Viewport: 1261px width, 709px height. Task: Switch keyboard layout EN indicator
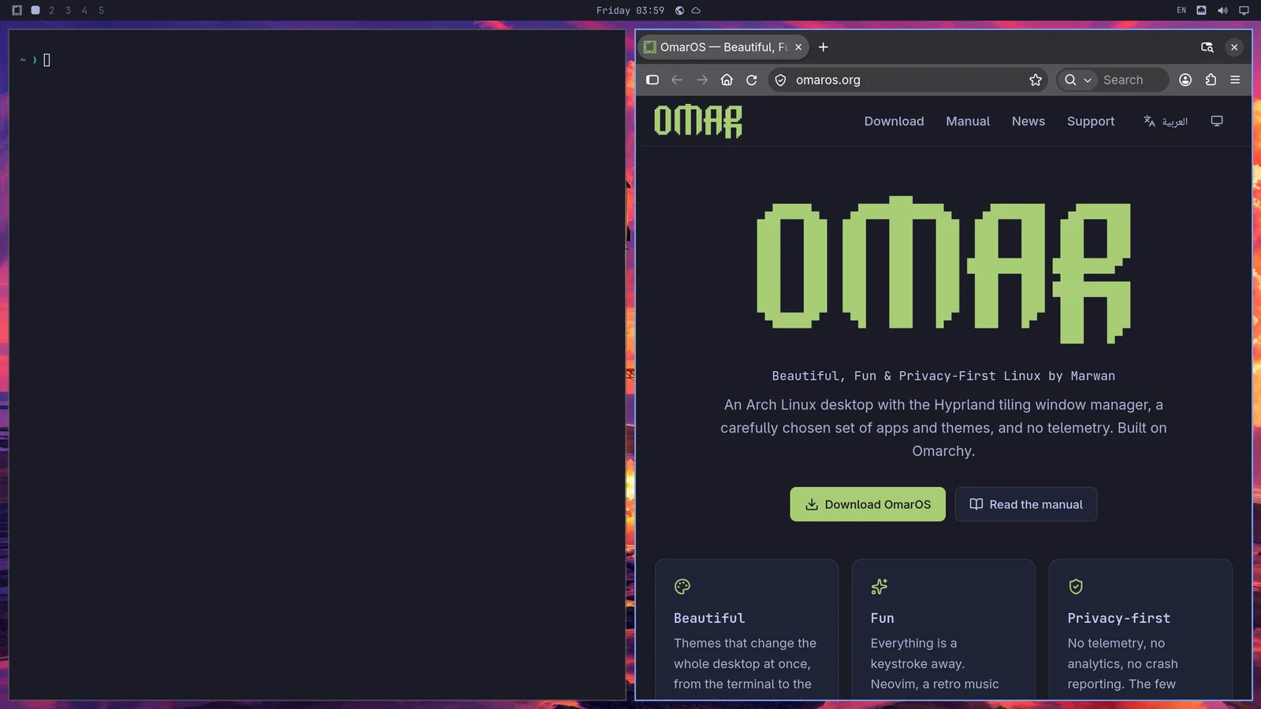point(1181,10)
